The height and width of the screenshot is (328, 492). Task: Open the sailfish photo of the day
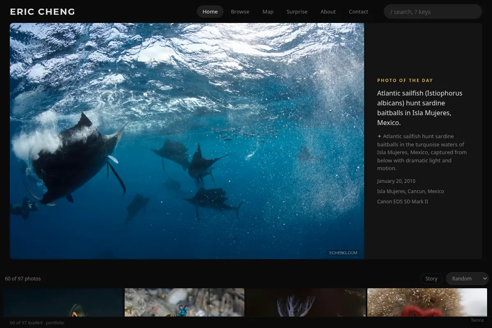click(x=187, y=141)
